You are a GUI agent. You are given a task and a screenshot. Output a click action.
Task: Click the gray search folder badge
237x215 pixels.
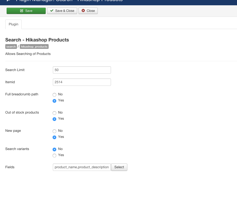tap(11, 47)
